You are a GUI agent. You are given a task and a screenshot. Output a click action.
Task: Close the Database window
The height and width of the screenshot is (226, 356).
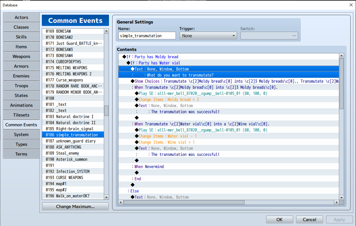[x=351, y=5]
